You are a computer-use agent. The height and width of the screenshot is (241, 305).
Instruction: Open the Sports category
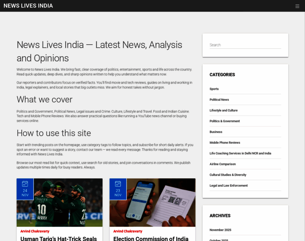pyautogui.click(x=214, y=89)
